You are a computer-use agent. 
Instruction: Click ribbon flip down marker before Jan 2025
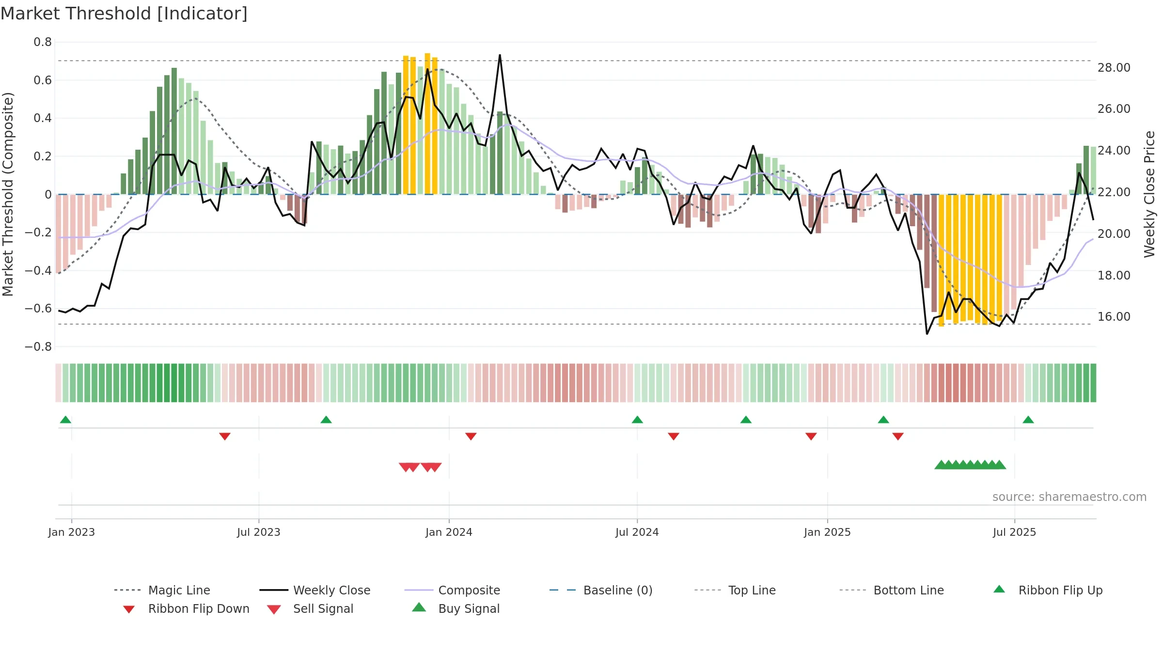point(811,436)
